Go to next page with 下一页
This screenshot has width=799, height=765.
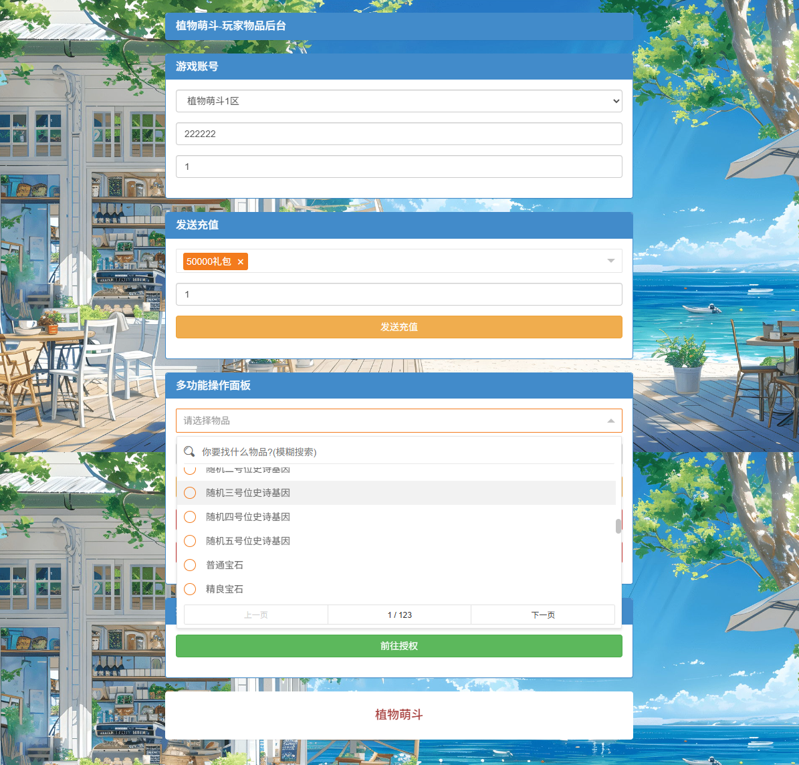point(542,615)
